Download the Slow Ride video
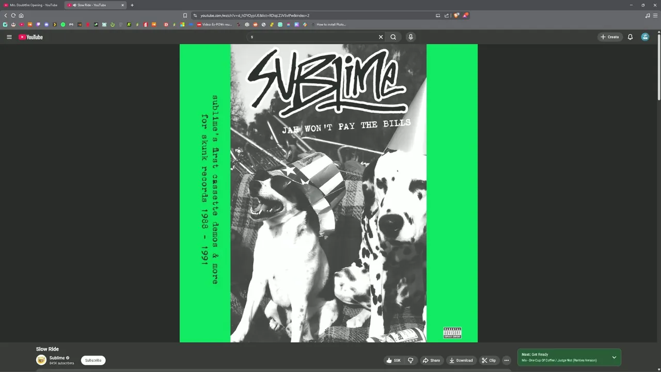The height and width of the screenshot is (372, 661). click(x=461, y=360)
